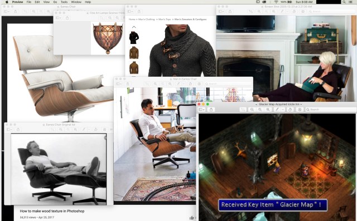The image size is (357, 221).
Task: Zoom in on Glacier Map image
Action: click(268, 110)
